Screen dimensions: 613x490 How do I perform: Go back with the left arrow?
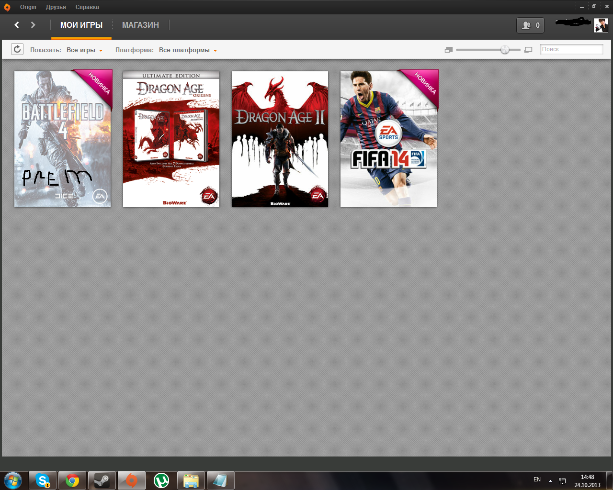pos(17,25)
